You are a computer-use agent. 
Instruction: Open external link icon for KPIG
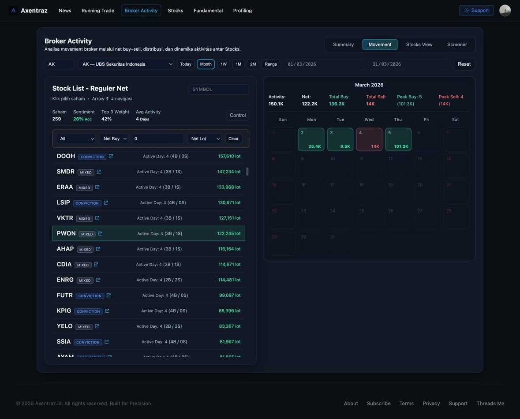click(x=107, y=311)
